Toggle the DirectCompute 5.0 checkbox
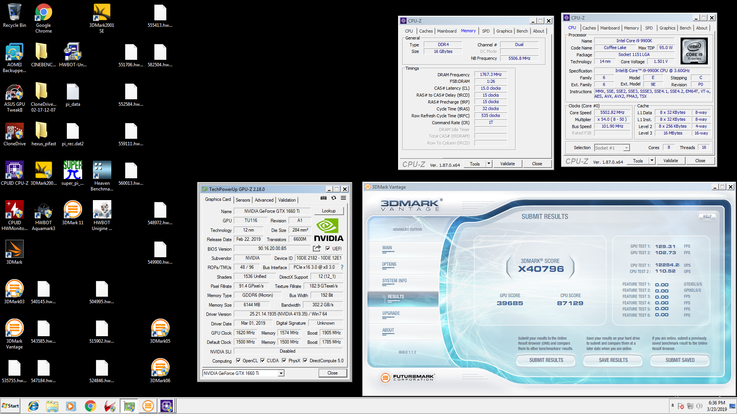Screen dimensions: 737x414 tap(305, 361)
